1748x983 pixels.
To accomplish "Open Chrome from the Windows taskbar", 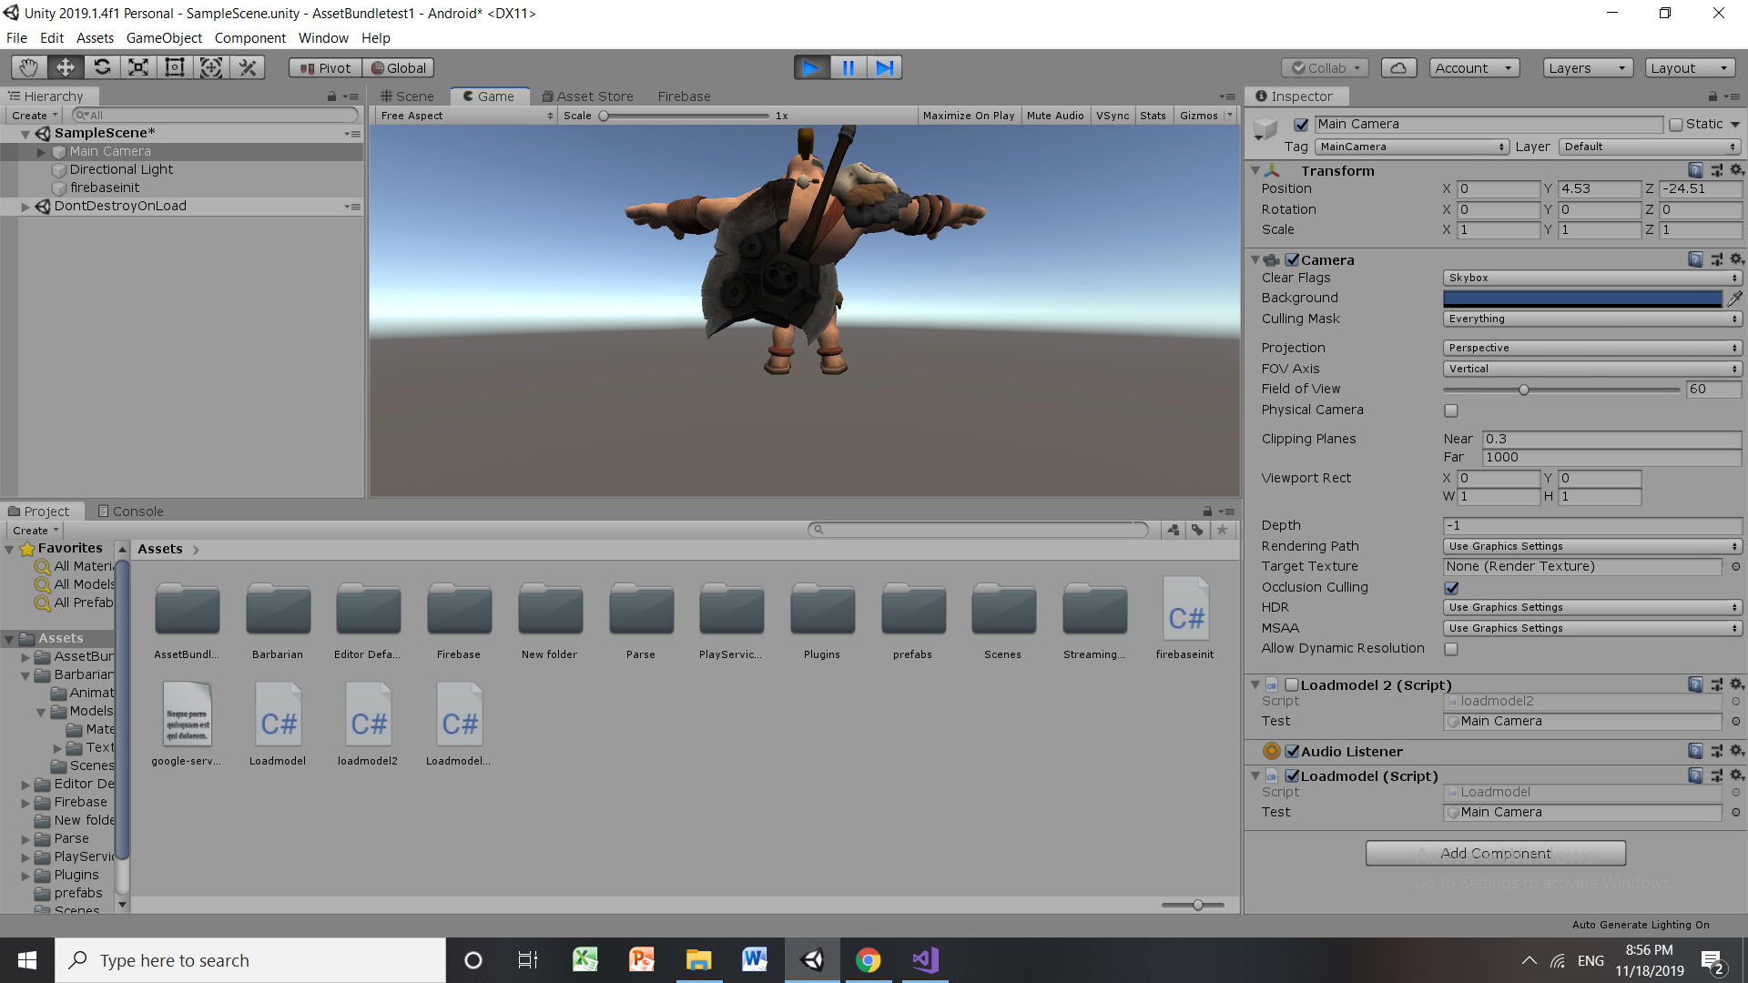I will coord(869,959).
